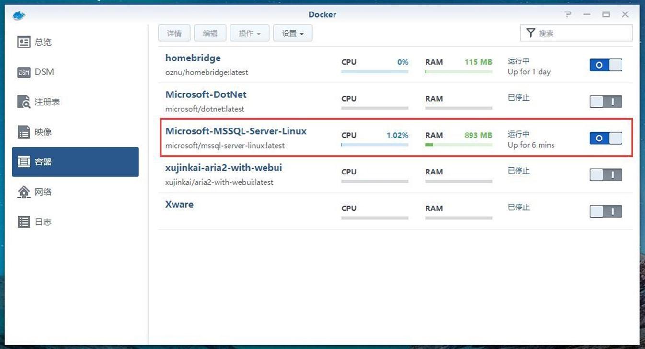Turn off the homebridge container switch

(x=606, y=65)
